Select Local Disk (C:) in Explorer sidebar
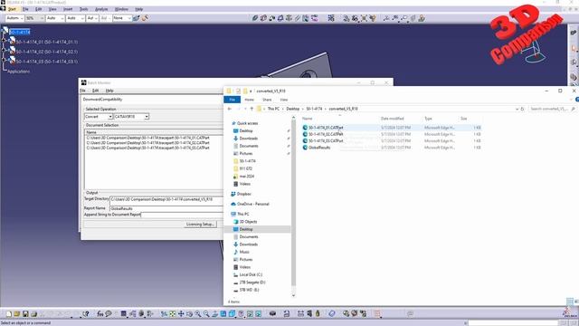 (x=251, y=274)
